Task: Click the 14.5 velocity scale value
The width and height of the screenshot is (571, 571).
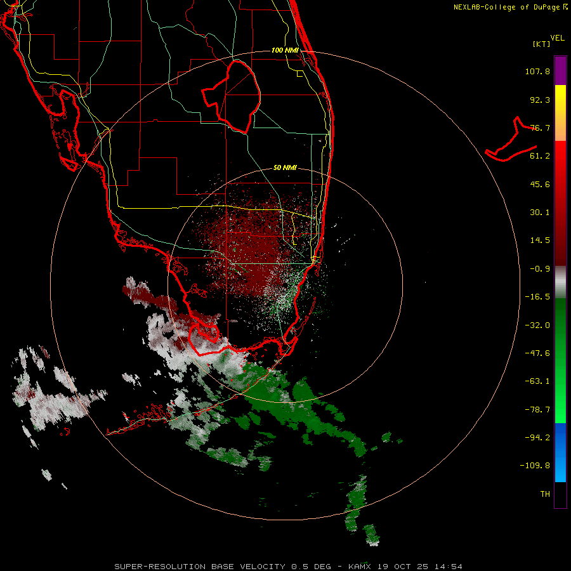Action: pyautogui.click(x=540, y=240)
